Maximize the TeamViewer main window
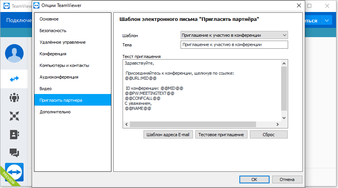Image resolution: width=338 pixels, height=188 pixels. [x=309, y=6]
